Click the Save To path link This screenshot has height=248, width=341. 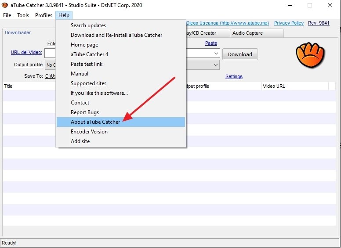(x=51, y=76)
